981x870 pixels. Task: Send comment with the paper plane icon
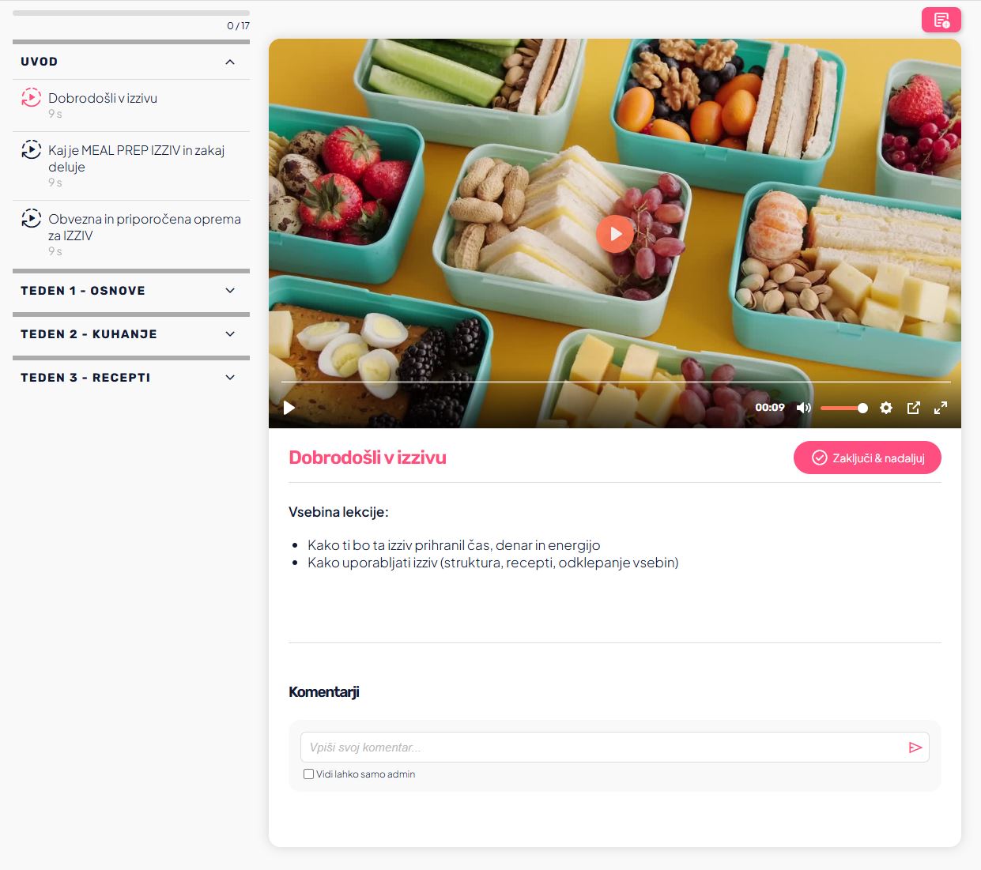pyautogui.click(x=915, y=748)
